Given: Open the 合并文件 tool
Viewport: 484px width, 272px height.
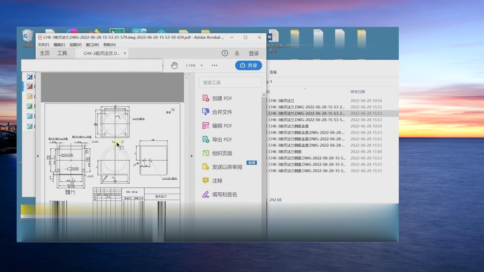Looking at the screenshot, I should click(x=222, y=112).
